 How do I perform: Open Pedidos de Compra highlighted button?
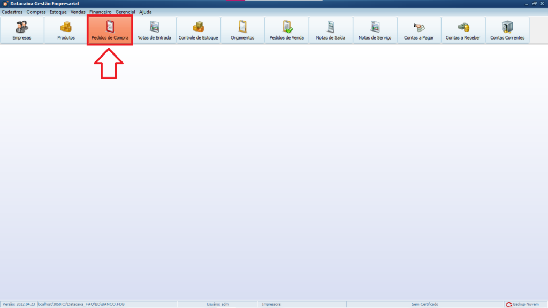110,30
